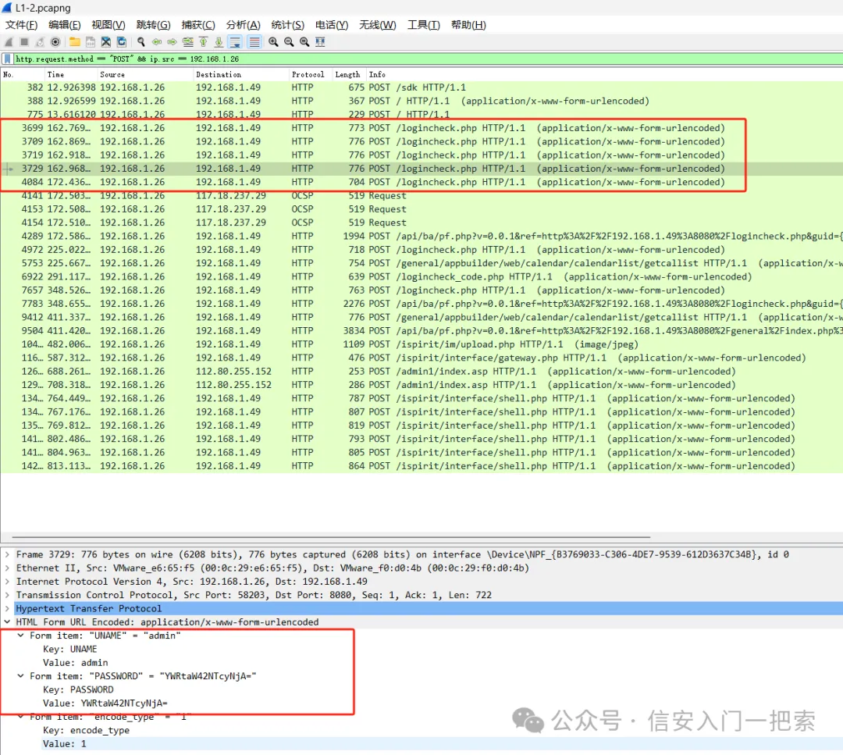The image size is (843, 755).
Task: Sort by the Destination column header
Action: click(241, 74)
